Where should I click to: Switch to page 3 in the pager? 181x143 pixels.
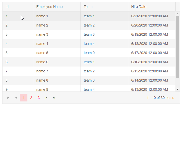[39, 98]
